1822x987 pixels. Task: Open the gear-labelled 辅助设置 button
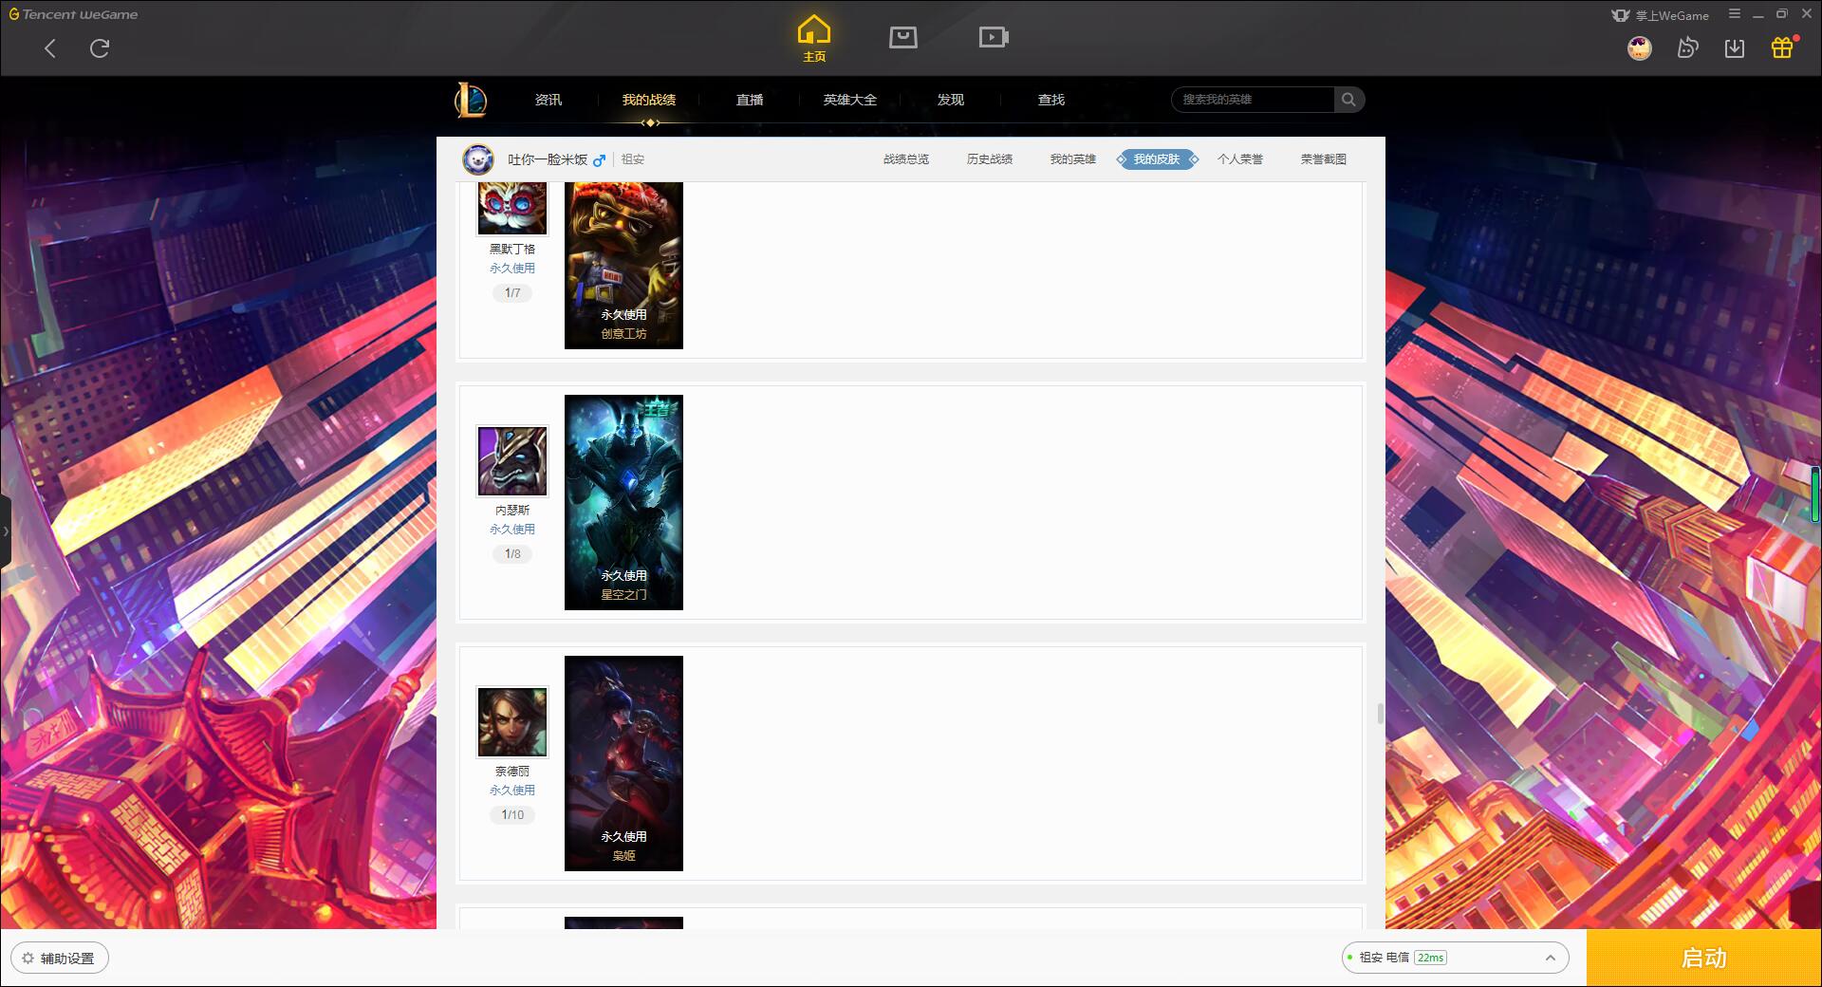pos(60,959)
